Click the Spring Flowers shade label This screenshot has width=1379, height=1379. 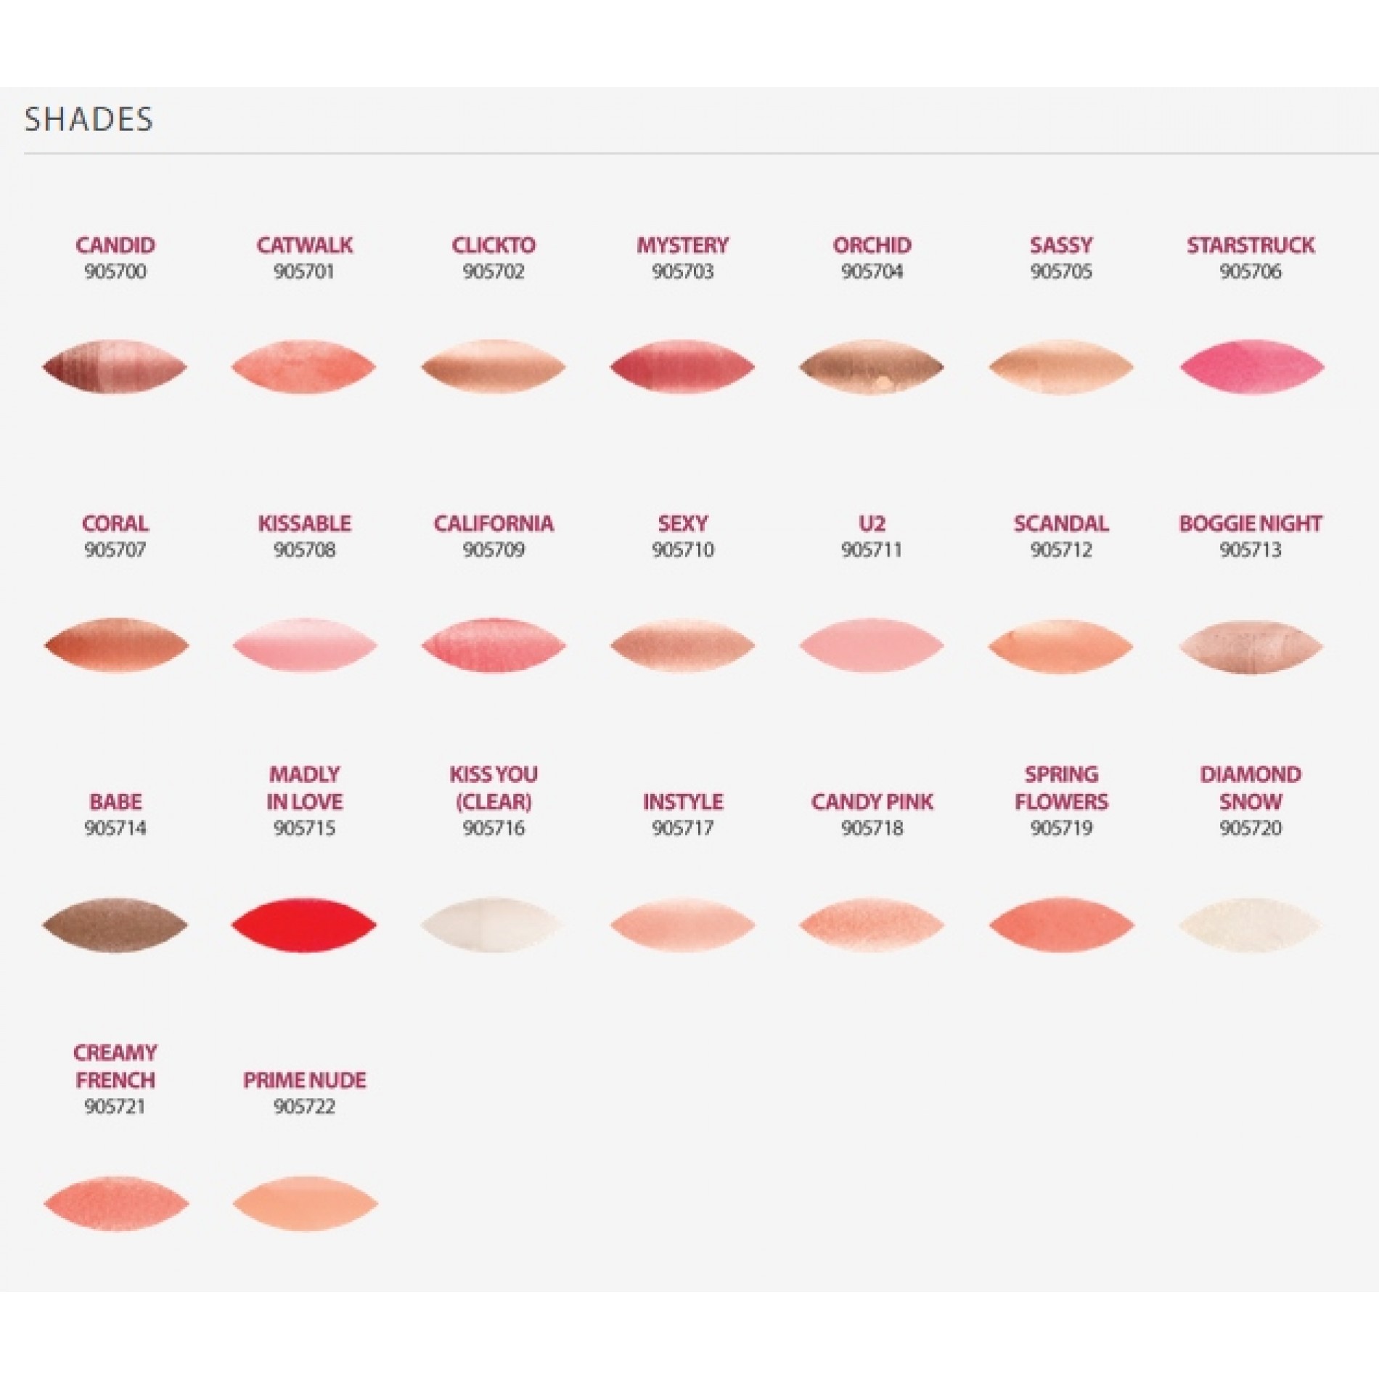(1061, 787)
